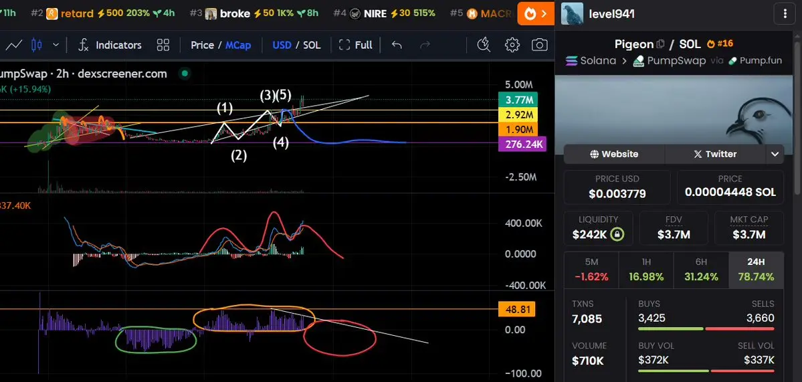Viewport: 802px width, 382px height.
Task: Click the 2.92M yellow price label
Action: [518, 114]
